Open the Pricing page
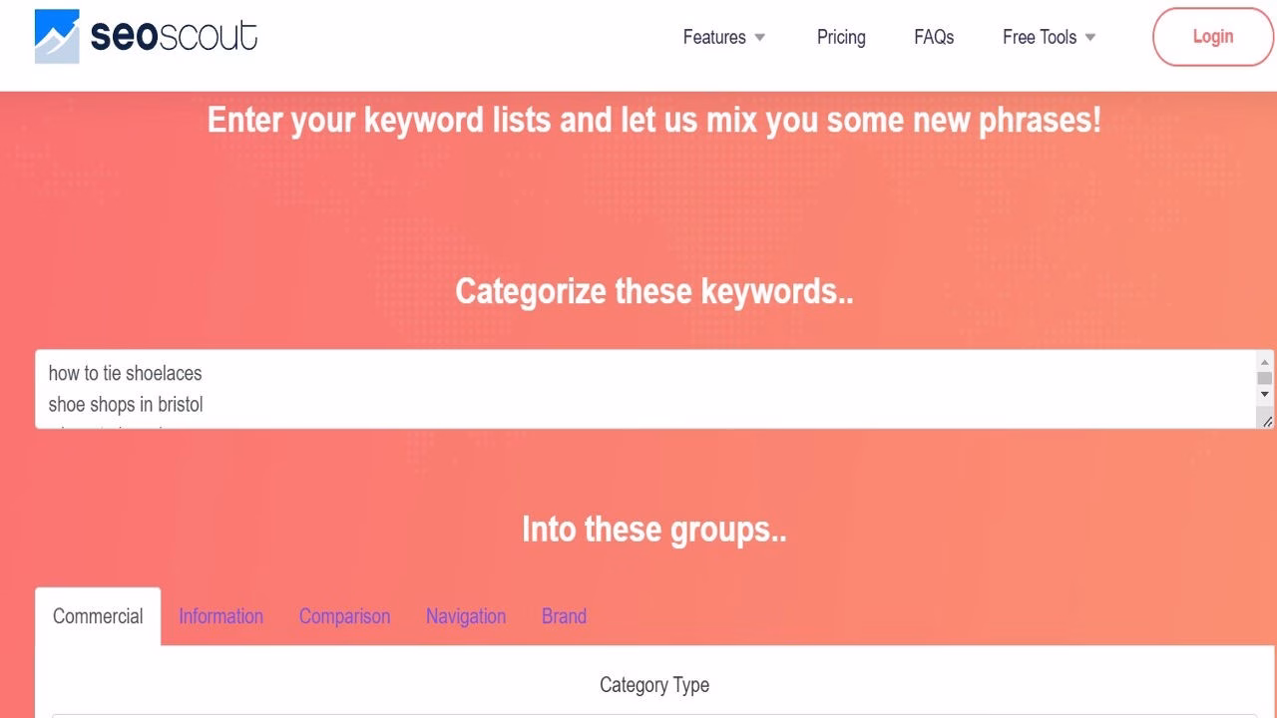 pos(841,37)
